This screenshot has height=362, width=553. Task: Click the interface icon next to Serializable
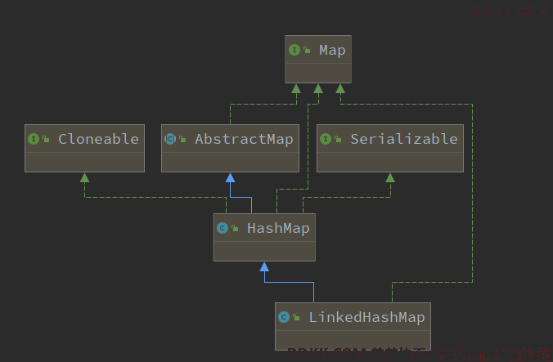coord(326,139)
